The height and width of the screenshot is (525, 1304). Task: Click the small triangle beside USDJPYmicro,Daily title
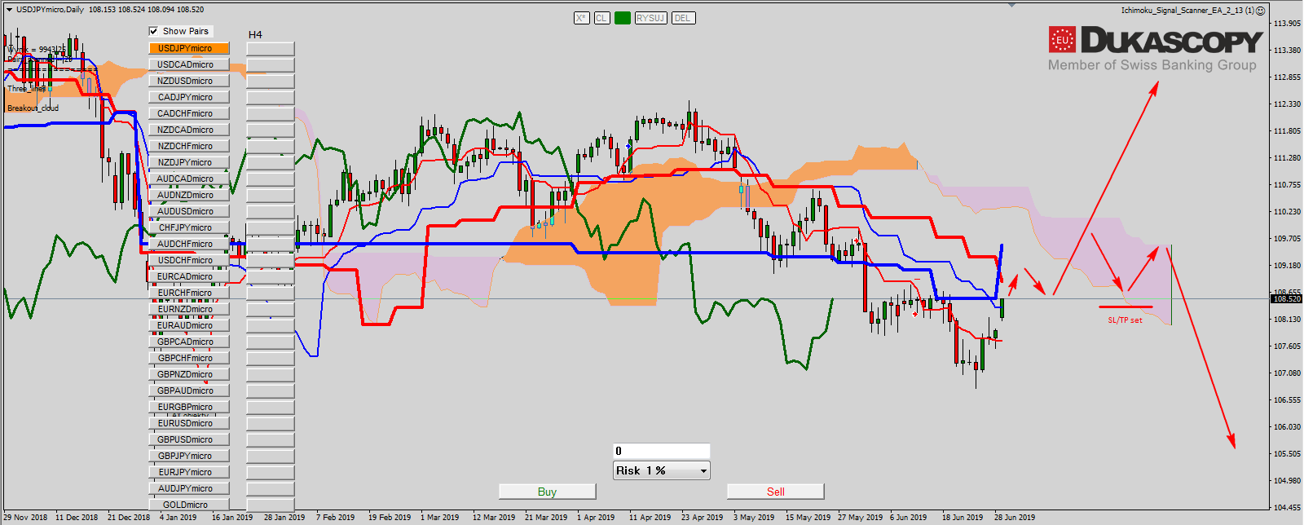click(8, 10)
